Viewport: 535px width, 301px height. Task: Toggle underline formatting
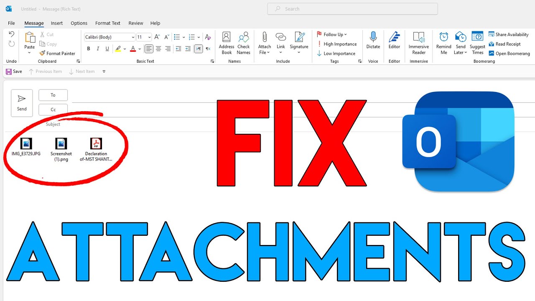107,49
